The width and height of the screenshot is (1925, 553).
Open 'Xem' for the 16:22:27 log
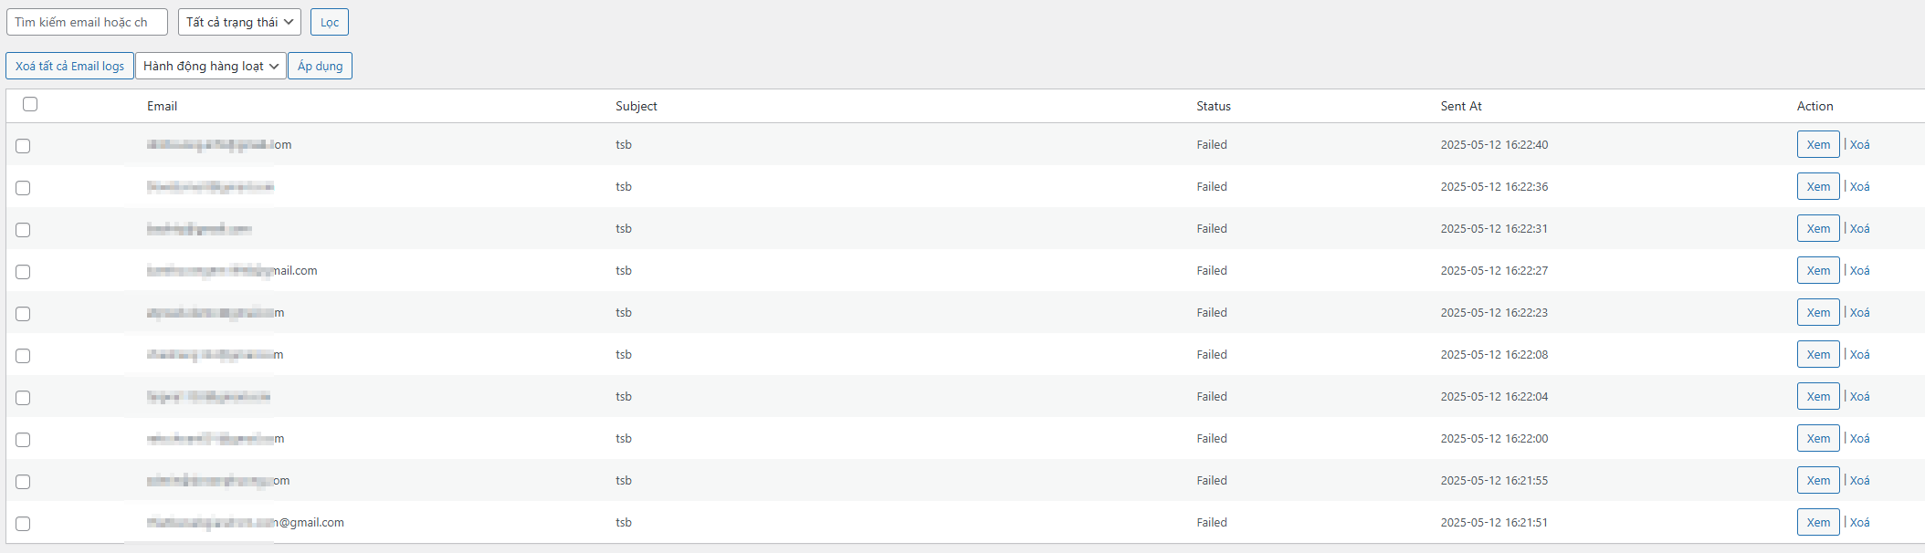click(1818, 270)
